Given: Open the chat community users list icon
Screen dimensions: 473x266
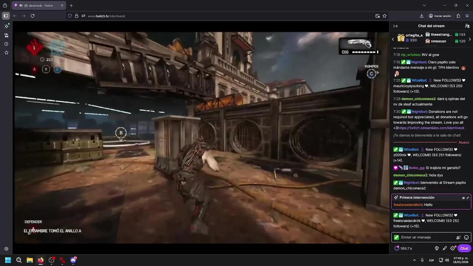Looking at the screenshot, I should 467,26.
